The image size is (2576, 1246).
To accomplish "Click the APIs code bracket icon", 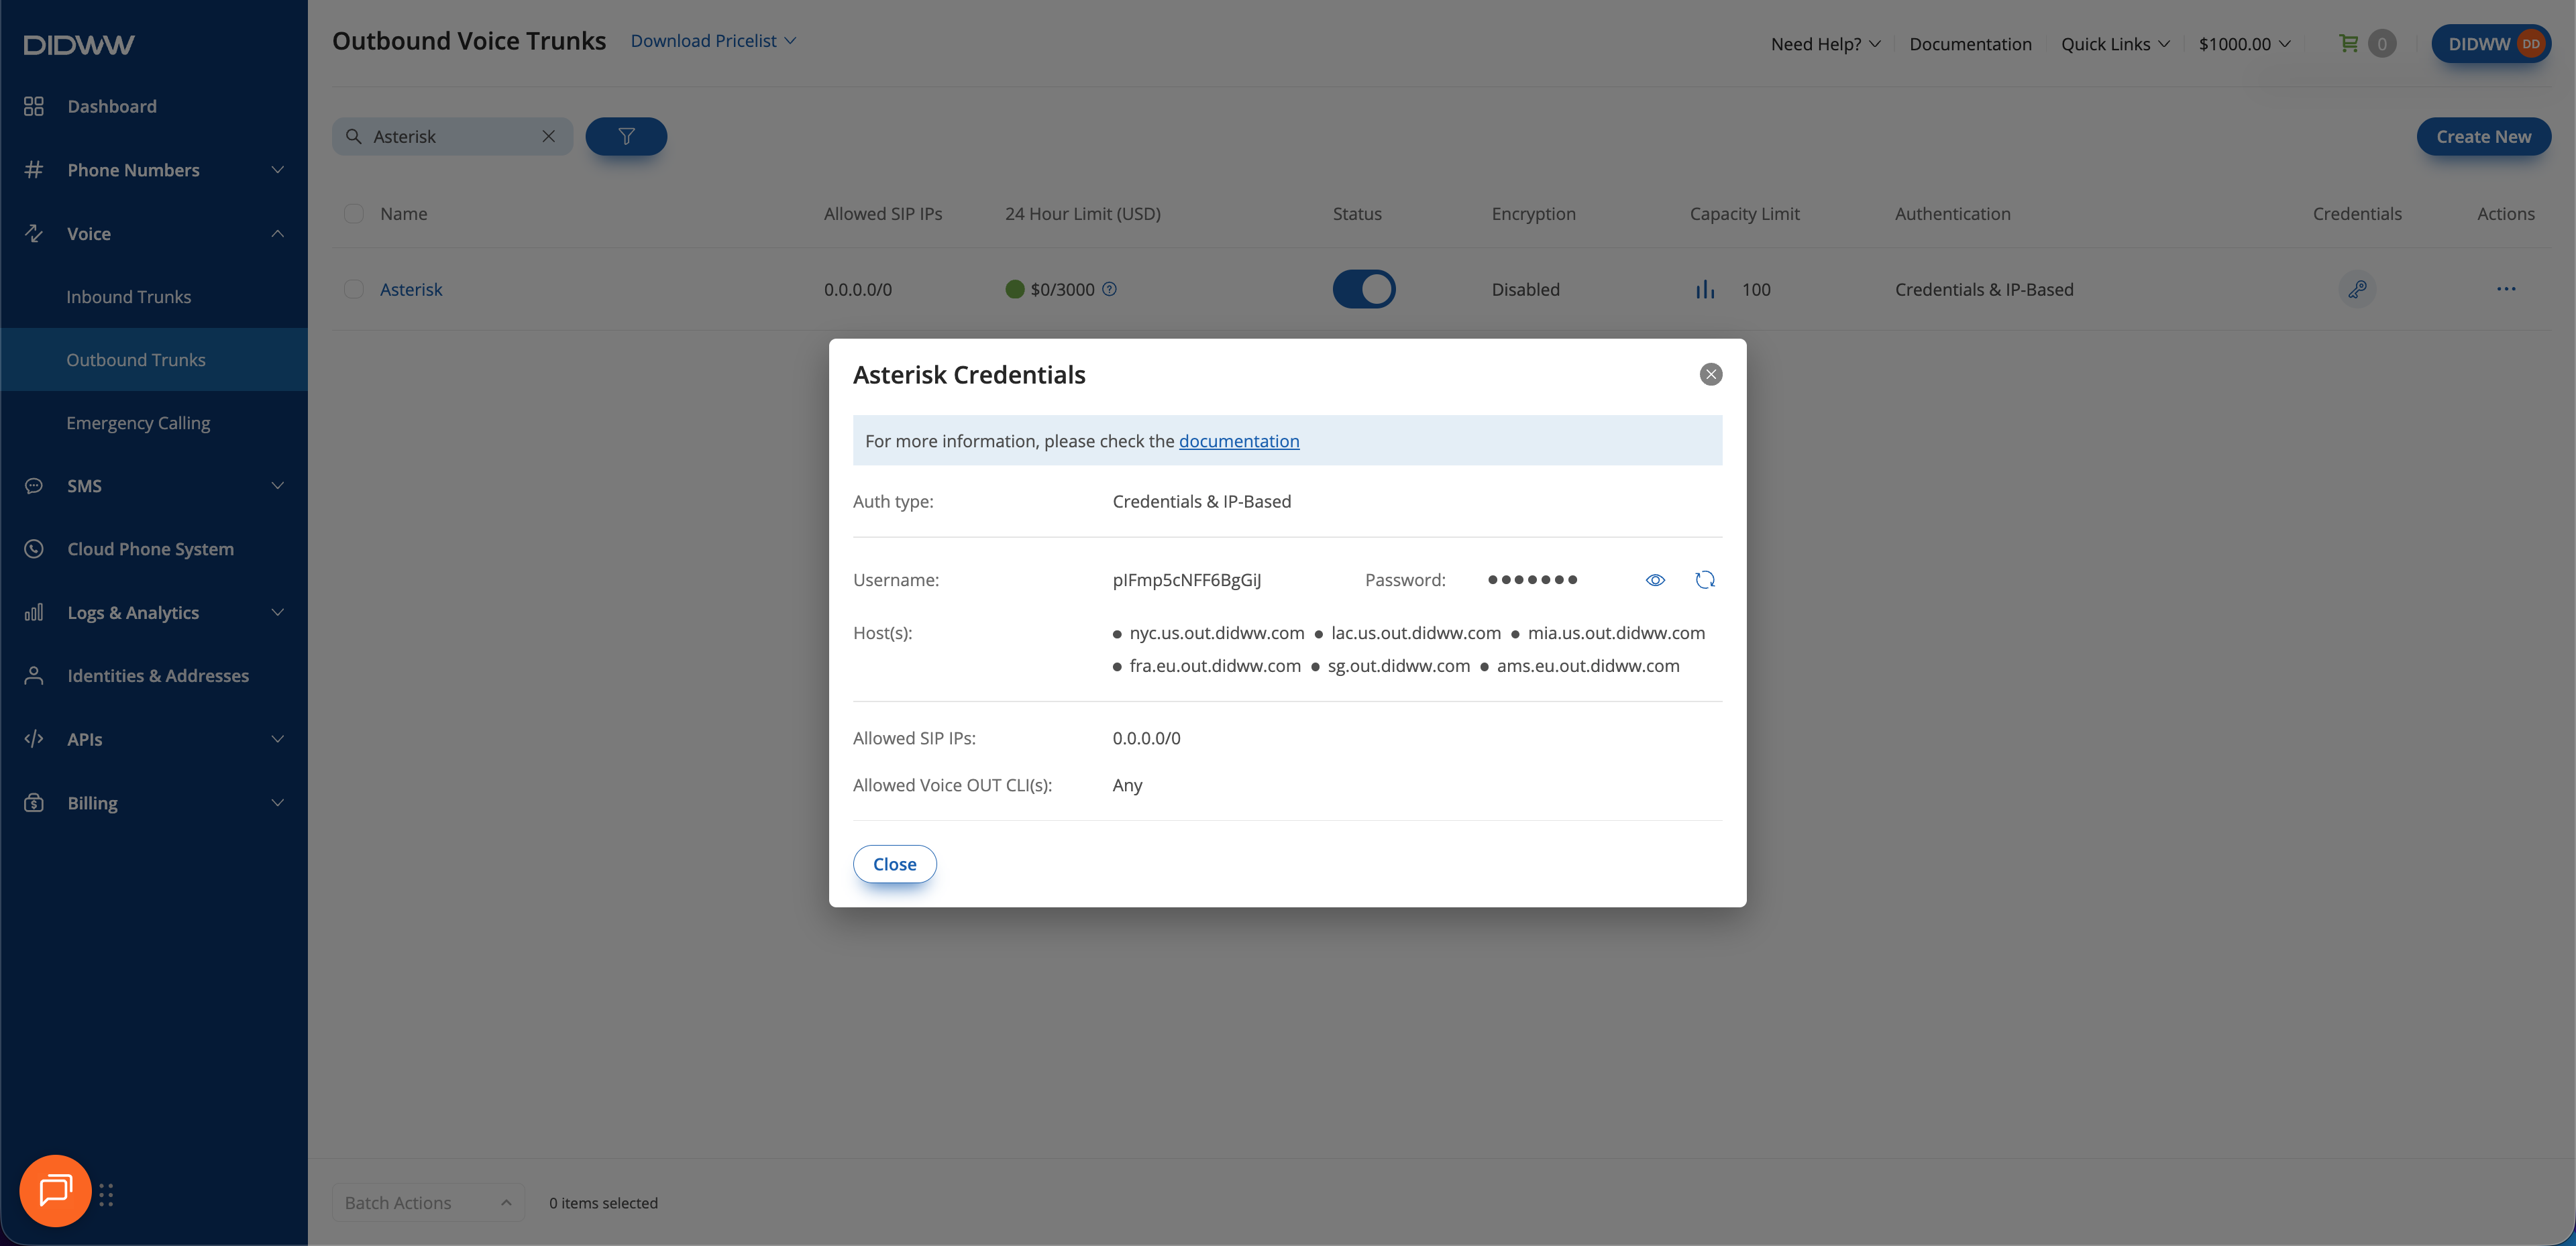I will pyautogui.click(x=34, y=739).
